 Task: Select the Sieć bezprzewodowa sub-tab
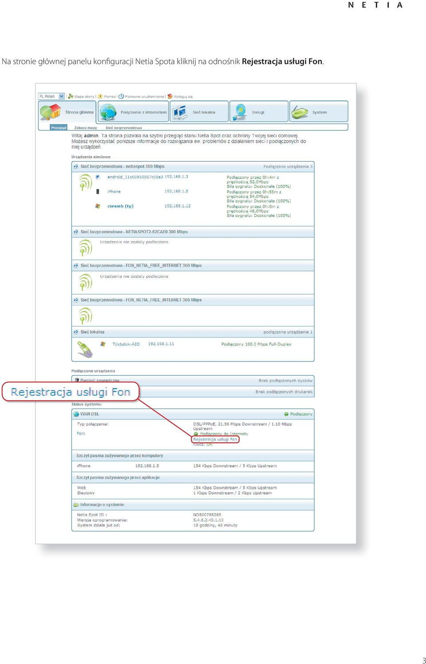(124, 128)
